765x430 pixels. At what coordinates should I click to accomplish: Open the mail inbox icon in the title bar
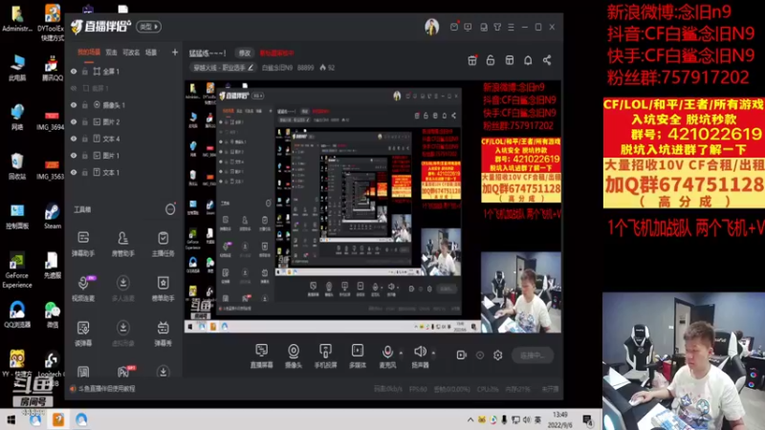(x=454, y=27)
